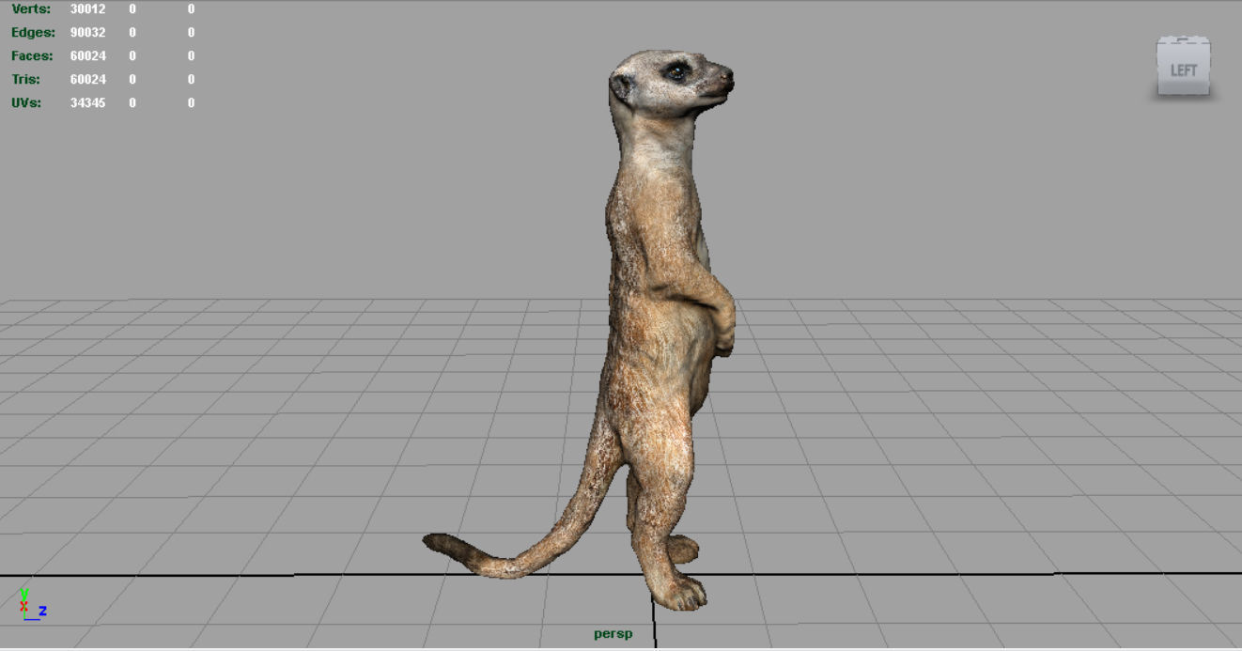Click the Tris count value 60024

click(88, 80)
